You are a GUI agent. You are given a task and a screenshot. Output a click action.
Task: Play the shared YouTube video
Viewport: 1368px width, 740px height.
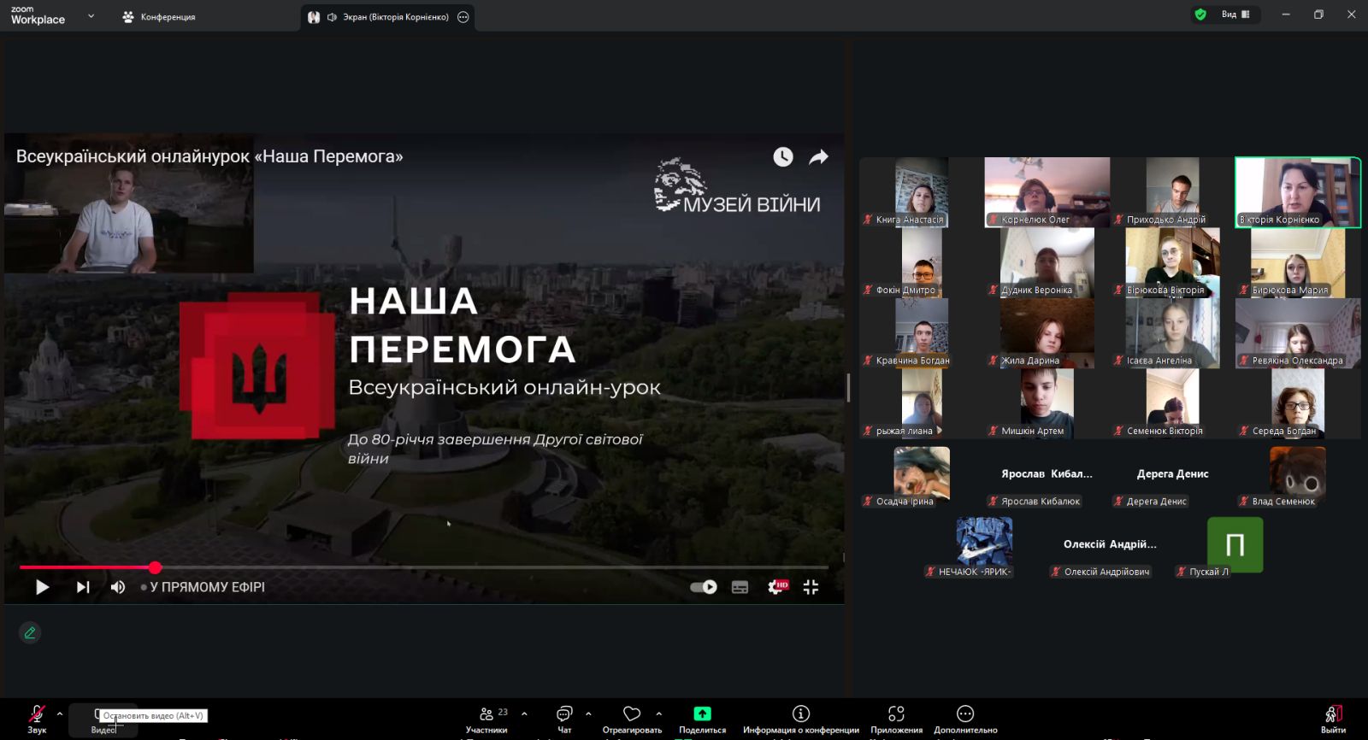coord(42,587)
